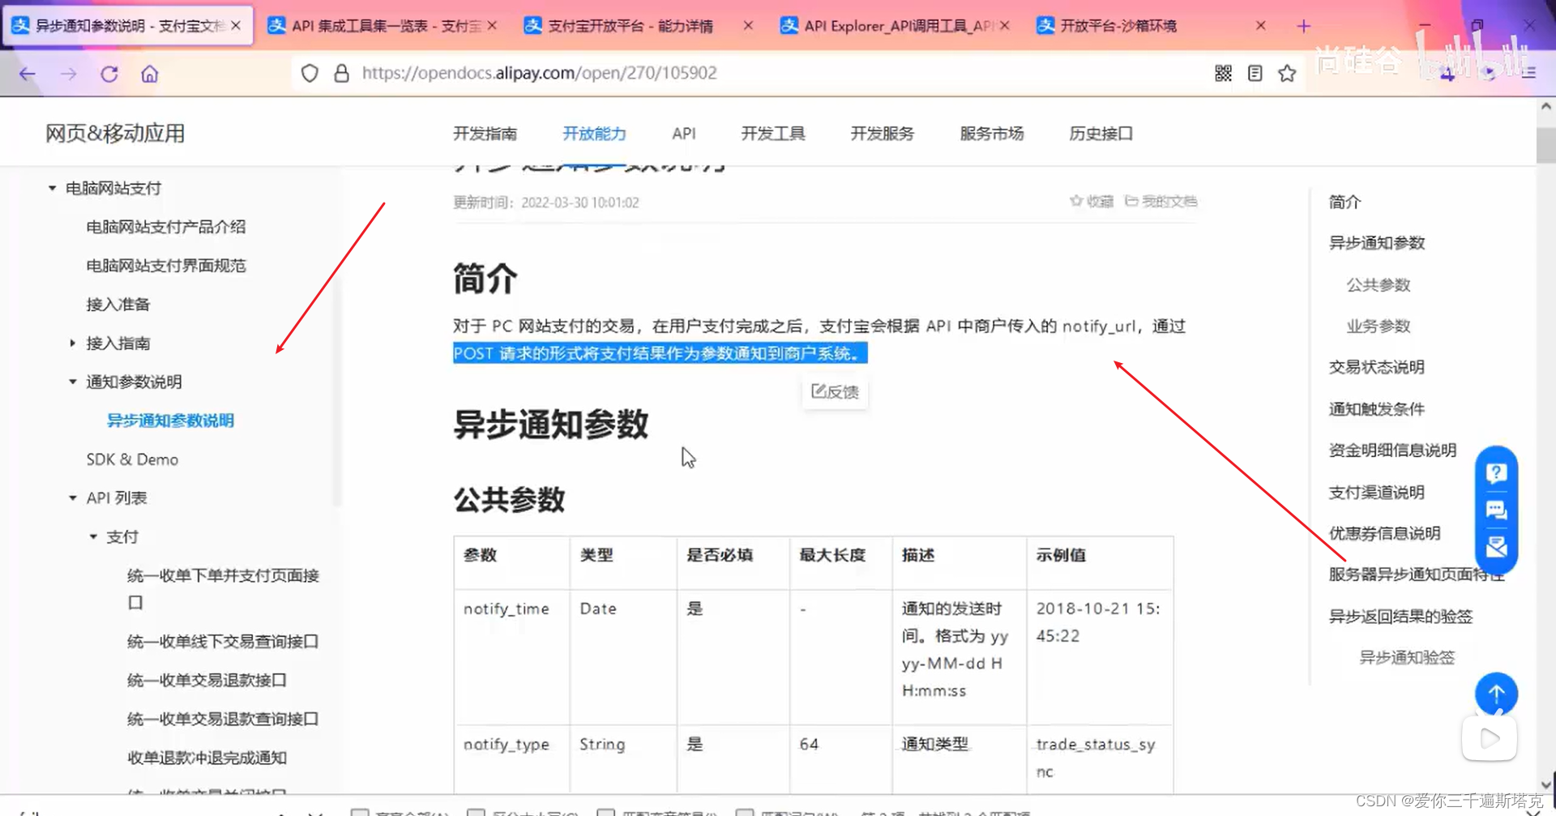Viewport: 1556px width, 816px height.
Task: Click the blue back-to-top arrow button
Action: [1496, 694]
